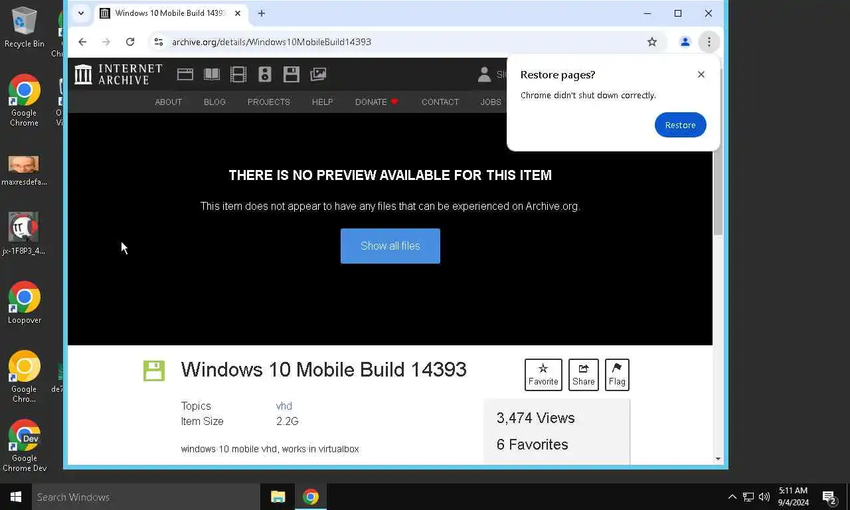This screenshot has width=850, height=510.
Task: Open the network tray icon
Action: 748,497
